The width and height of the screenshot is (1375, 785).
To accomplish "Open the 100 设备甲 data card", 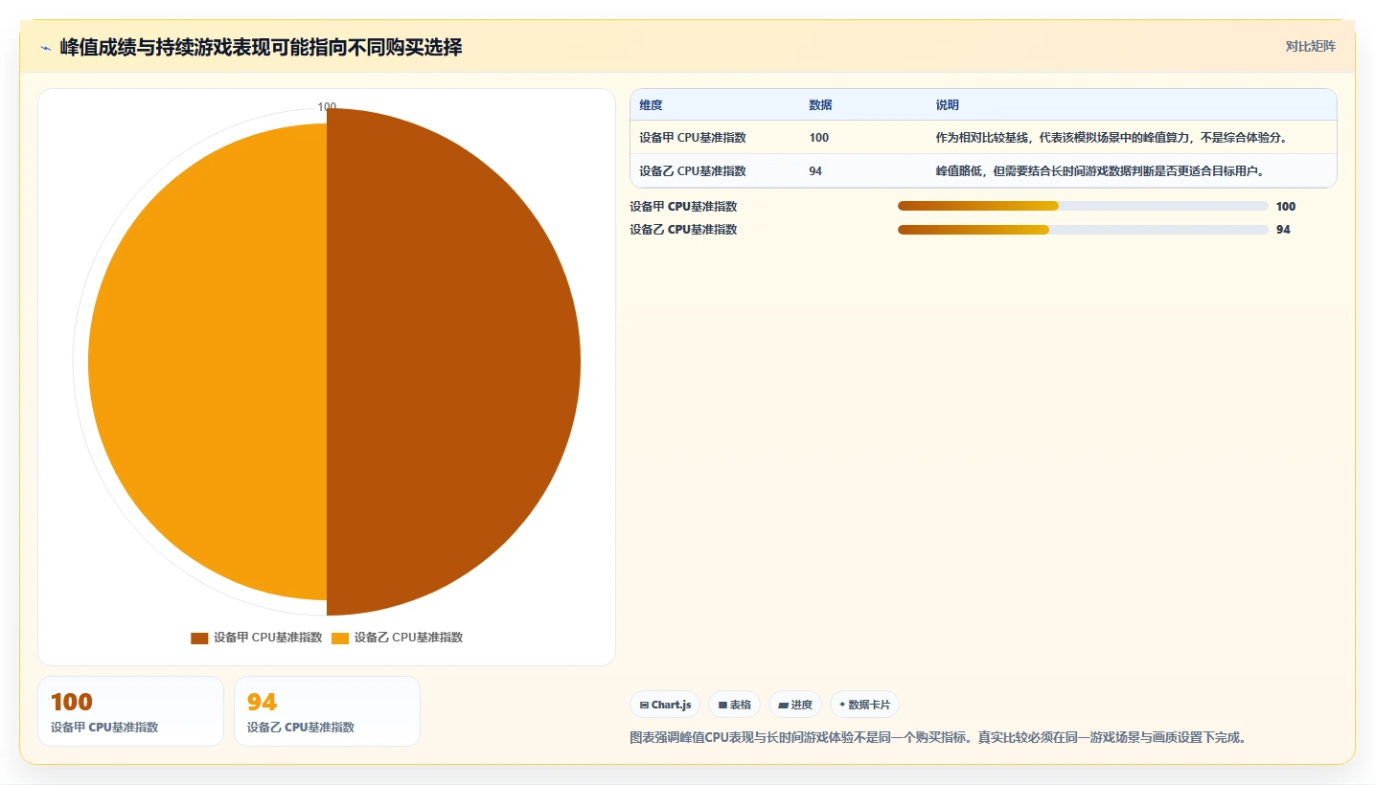I will pos(130,711).
